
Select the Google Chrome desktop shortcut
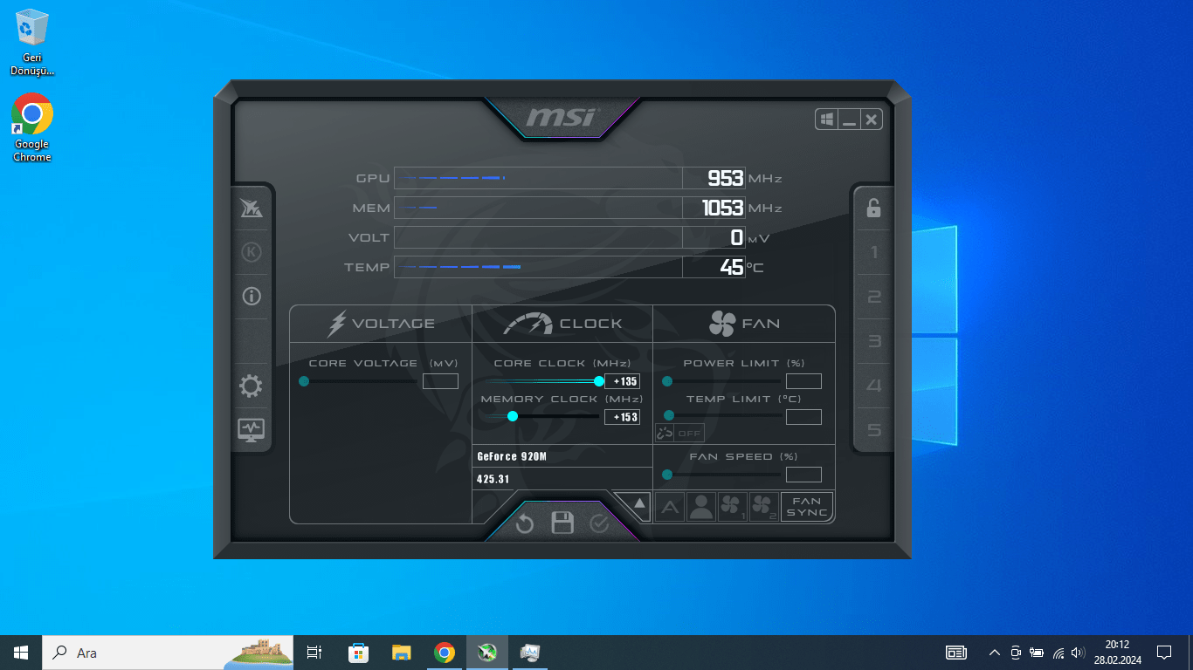[32, 127]
